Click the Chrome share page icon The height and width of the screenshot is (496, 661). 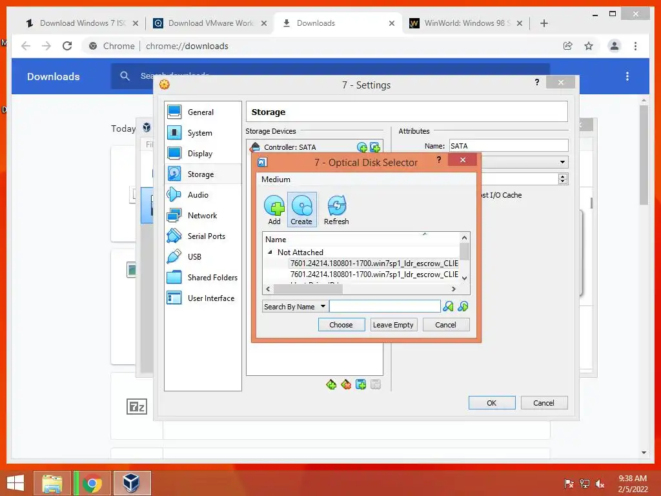[x=568, y=46]
